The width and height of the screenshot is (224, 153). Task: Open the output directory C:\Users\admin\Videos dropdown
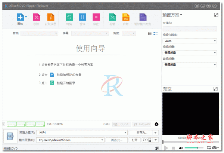pos(70,140)
